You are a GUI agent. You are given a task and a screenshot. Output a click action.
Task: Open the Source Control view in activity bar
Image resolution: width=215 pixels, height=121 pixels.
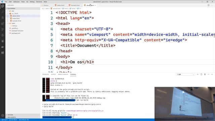pos(3,29)
